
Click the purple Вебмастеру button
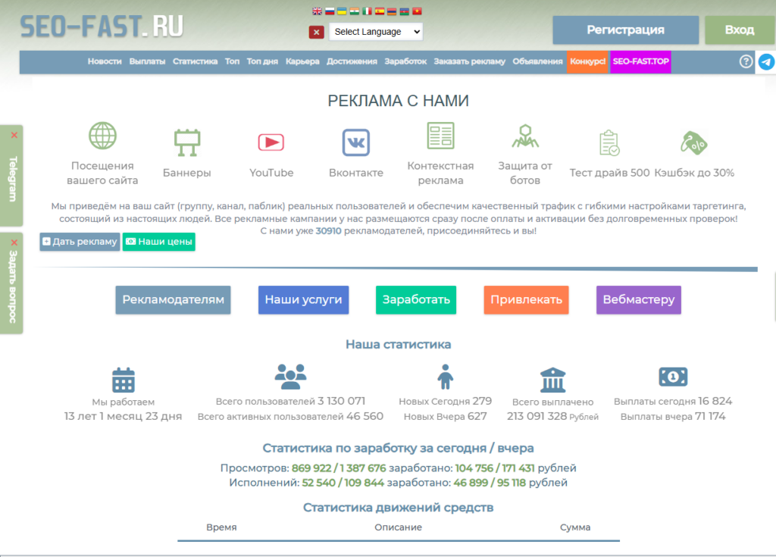click(x=638, y=300)
